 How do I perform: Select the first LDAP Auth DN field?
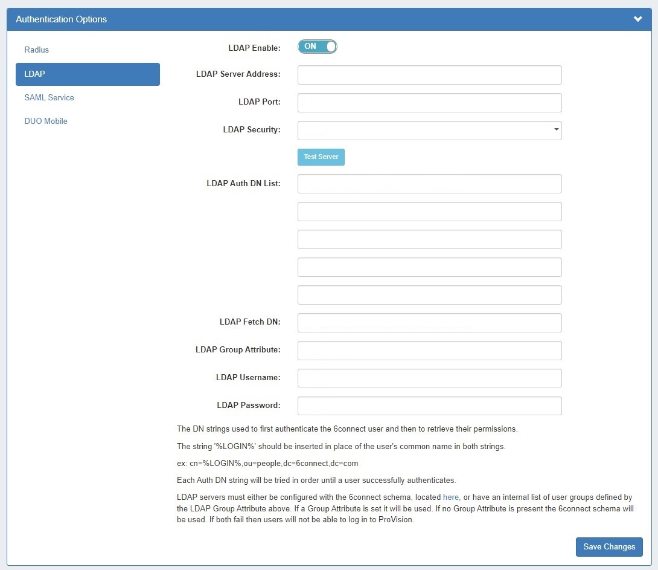tap(429, 184)
